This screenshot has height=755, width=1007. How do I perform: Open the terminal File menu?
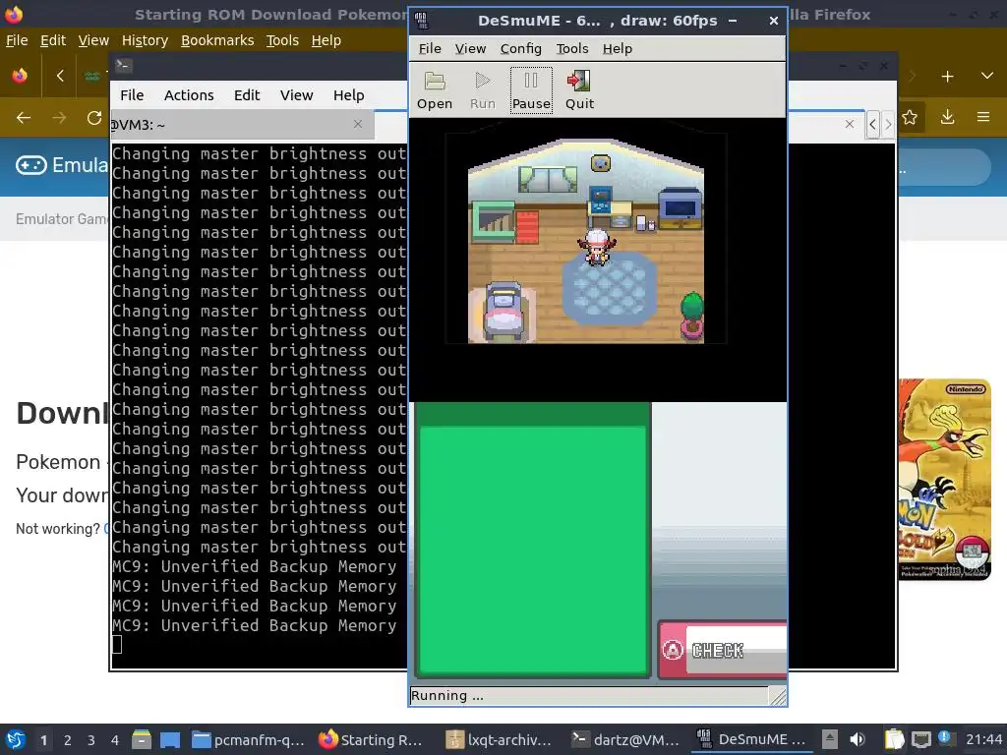(x=132, y=95)
